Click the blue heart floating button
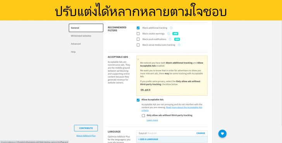 [x=222, y=134]
